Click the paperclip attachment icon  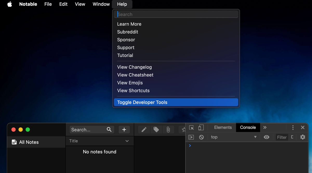click(168, 129)
